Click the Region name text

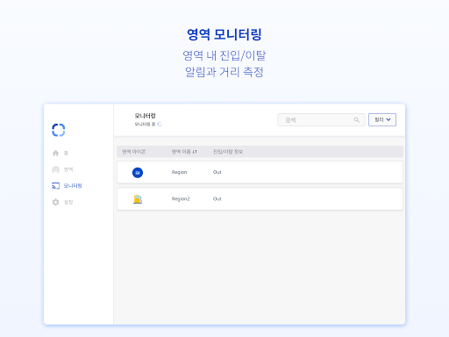coord(179,172)
